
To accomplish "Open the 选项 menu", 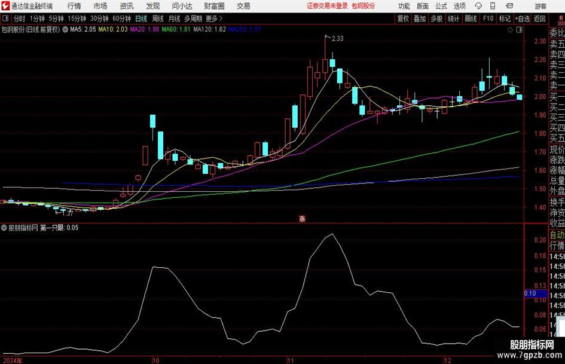I will 459,6.
